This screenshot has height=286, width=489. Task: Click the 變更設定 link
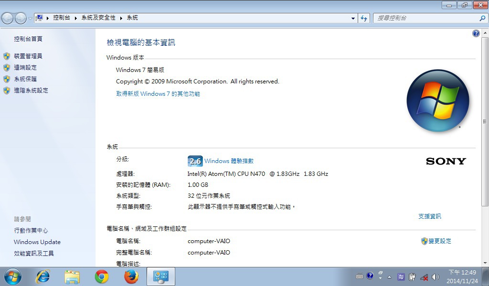(x=440, y=241)
